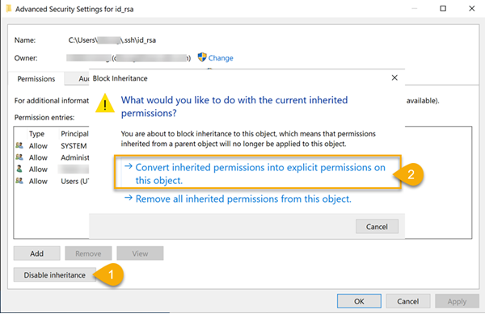The height and width of the screenshot is (314, 485).
Task: Click group icon of SYSTEM entry
Action: pos(19,145)
